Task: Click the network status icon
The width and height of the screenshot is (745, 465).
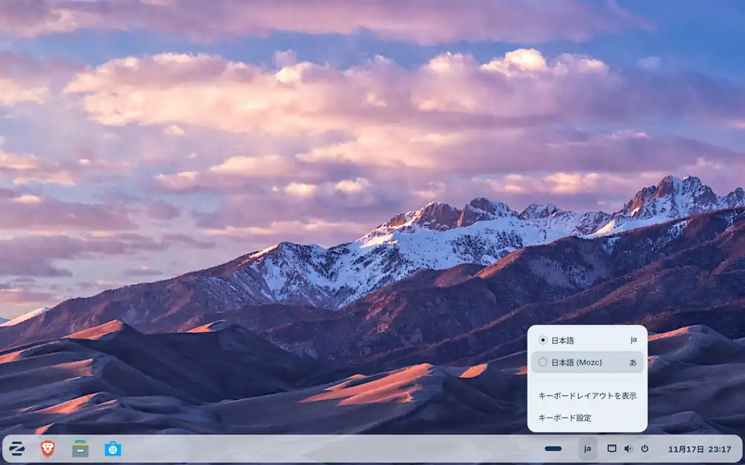Action: 612,449
